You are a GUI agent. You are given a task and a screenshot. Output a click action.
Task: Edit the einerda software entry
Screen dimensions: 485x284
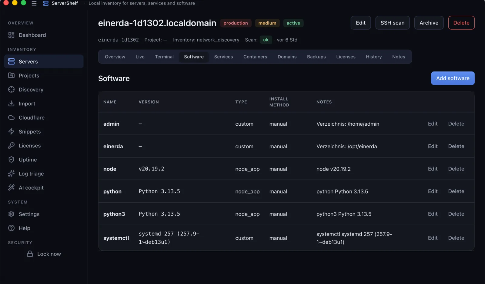tap(433, 146)
